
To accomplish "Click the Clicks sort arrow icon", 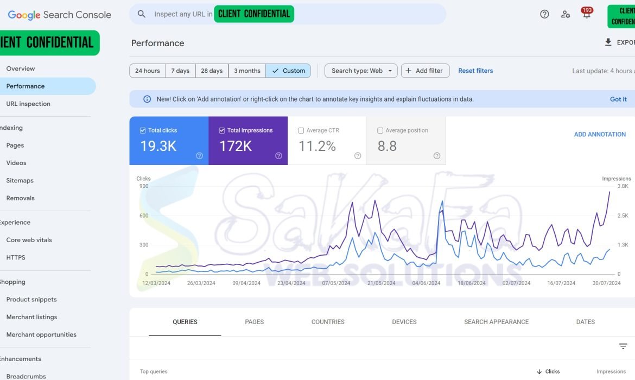I will tap(539, 371).
